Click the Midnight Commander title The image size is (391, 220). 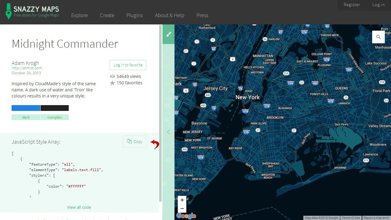tap(65, 44)
